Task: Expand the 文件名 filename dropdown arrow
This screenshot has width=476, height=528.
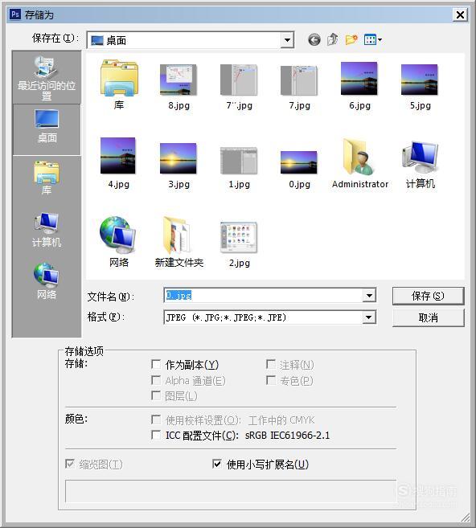Action: 369,296
